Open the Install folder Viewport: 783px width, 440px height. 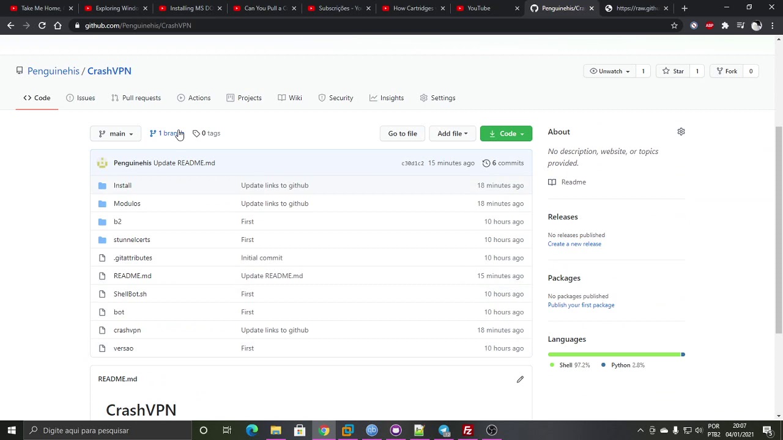click(x=122, y=185)
